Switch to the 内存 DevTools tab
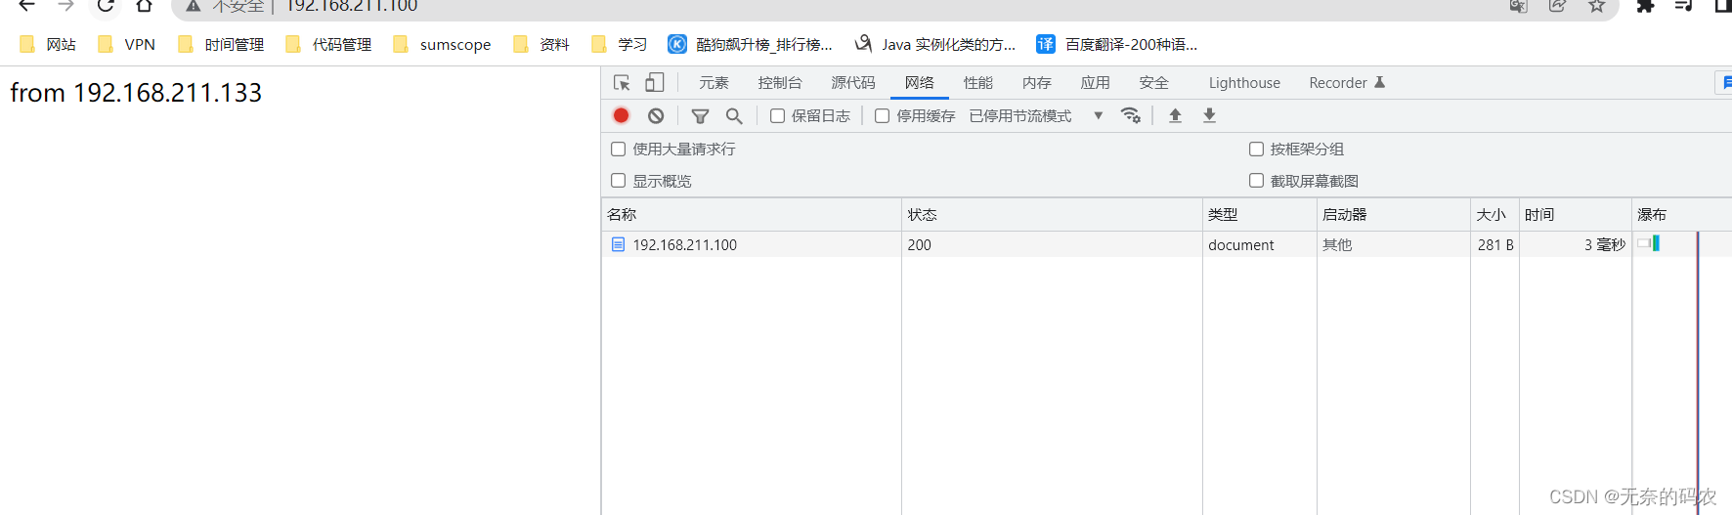 [1037, 83]
